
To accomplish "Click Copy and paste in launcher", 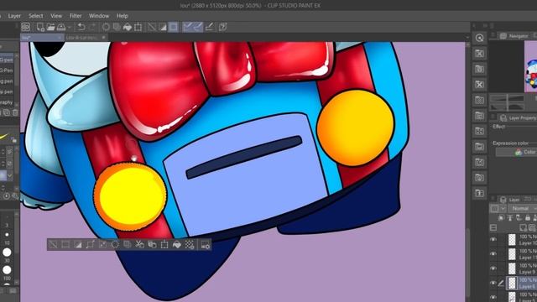I will click(152, 244).
